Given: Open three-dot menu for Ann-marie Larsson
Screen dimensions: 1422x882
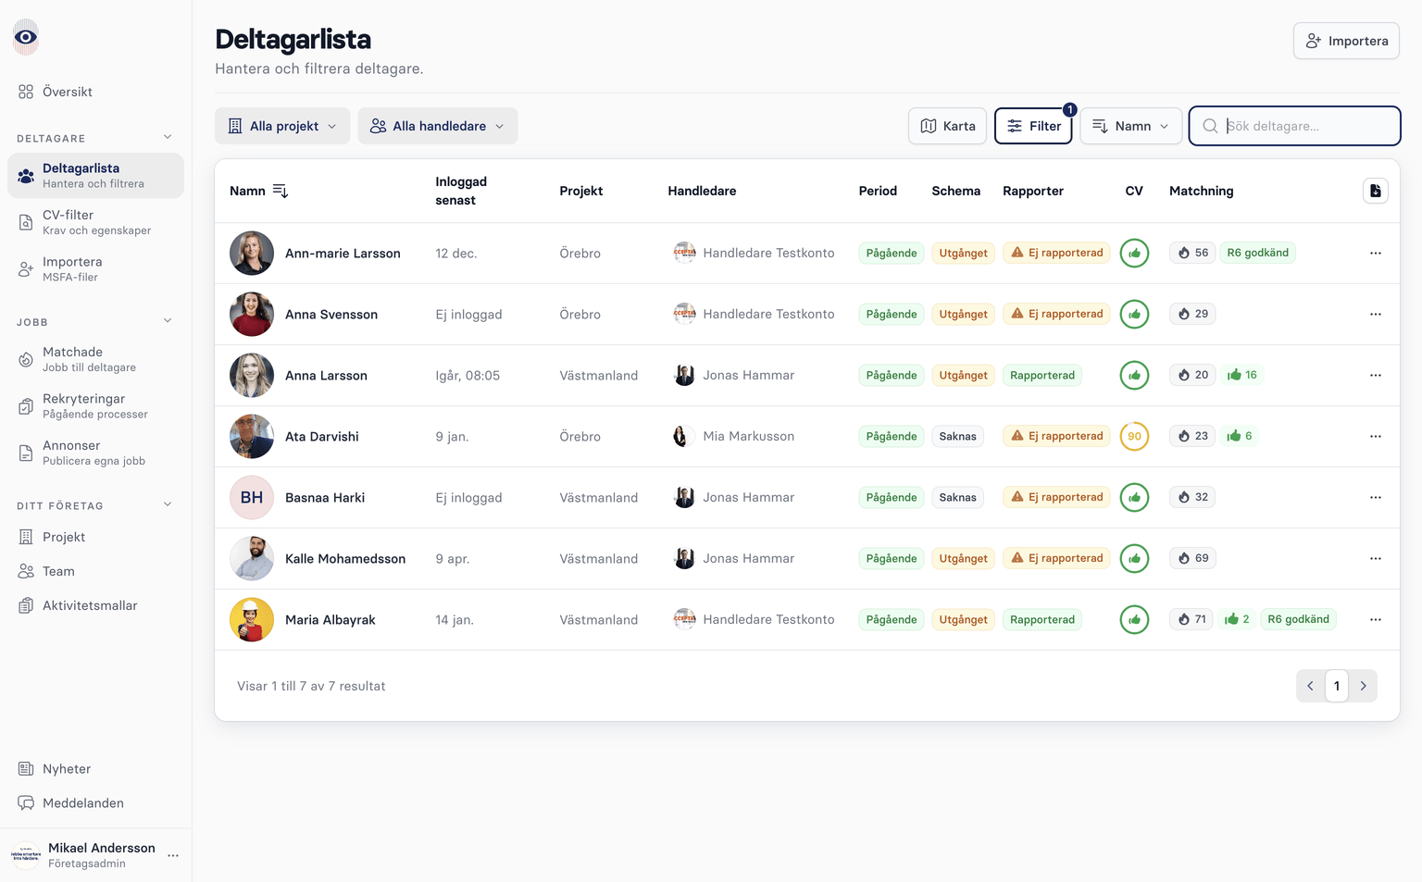Looking at the screenshot, I should pos(1375,253).
